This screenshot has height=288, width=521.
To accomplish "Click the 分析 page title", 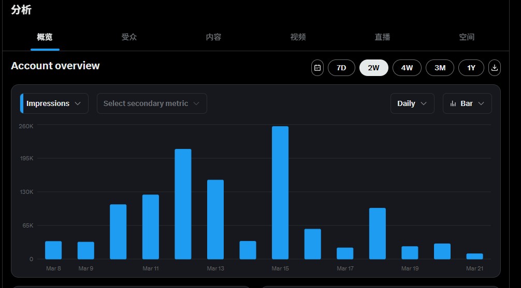I will (x=21, y=10).
